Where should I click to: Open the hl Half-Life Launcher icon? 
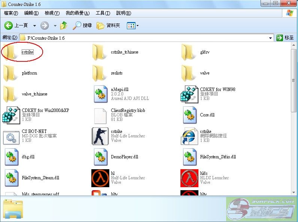(x=100, y=178)
